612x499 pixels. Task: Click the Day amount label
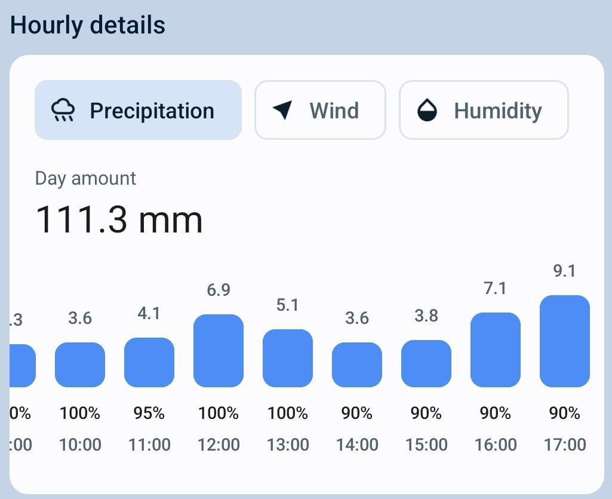[85, 178]
